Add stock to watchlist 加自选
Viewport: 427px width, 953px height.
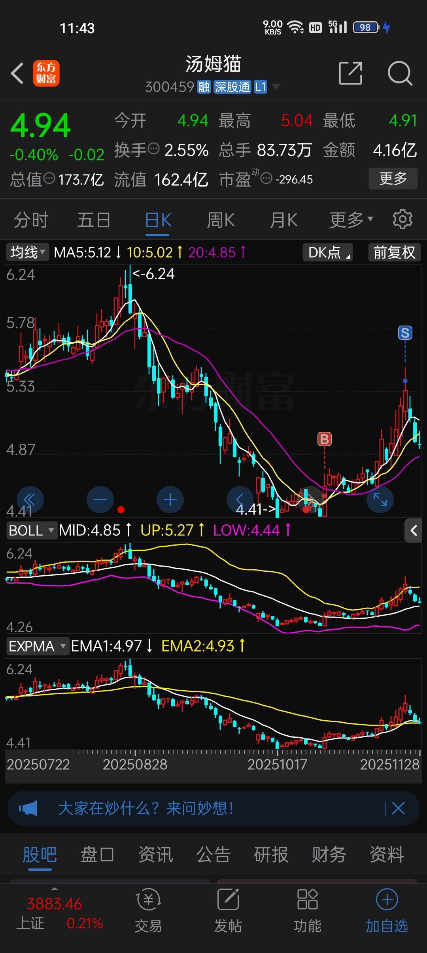387,910
